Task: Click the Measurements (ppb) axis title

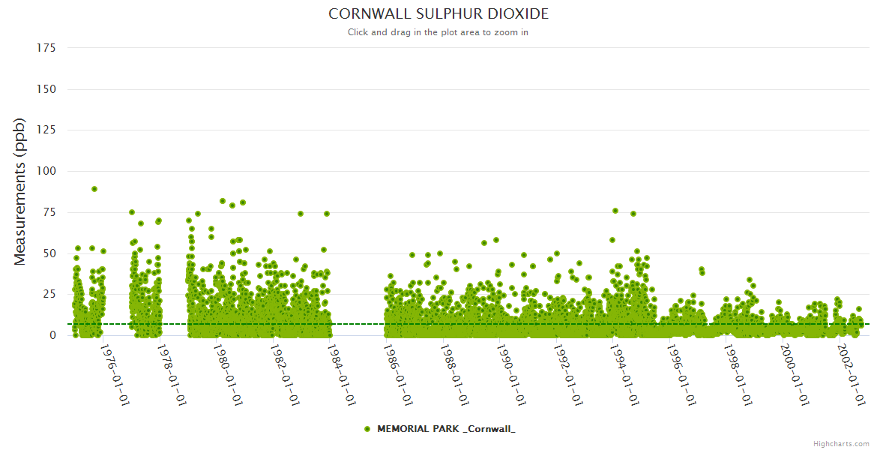Action: pyautogui.click(x=20, y=191)
